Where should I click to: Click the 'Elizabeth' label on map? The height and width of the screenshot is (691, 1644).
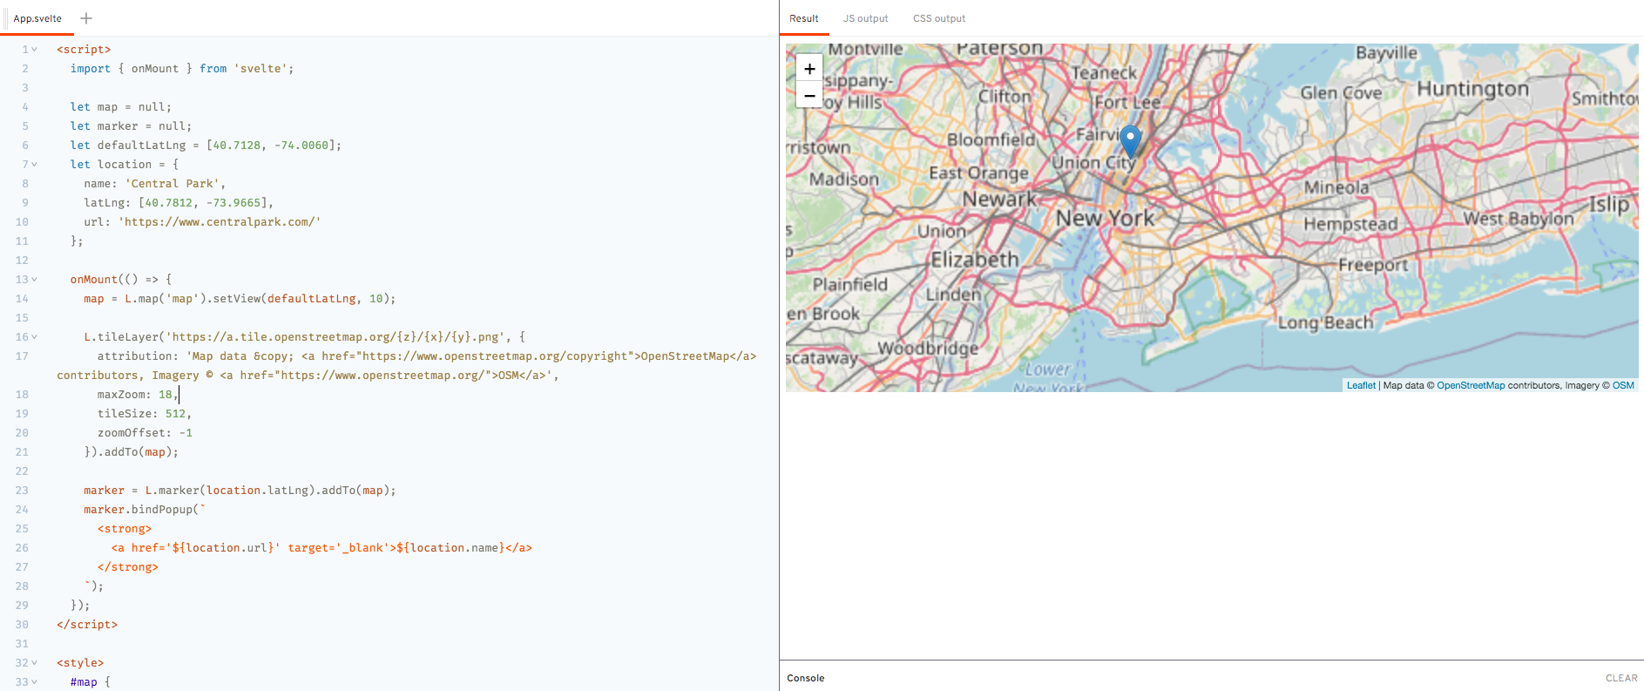coord(974,260)
